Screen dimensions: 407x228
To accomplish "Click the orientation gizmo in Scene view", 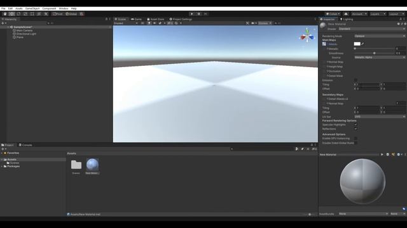I will coord(307,36).
